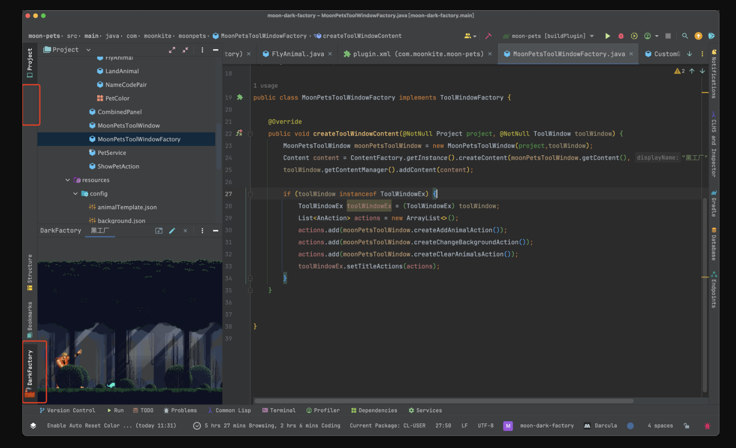
Task: Switch to the FlyAnimal.java editor tab
Action: pyautogui.click(x=297, y=54)
